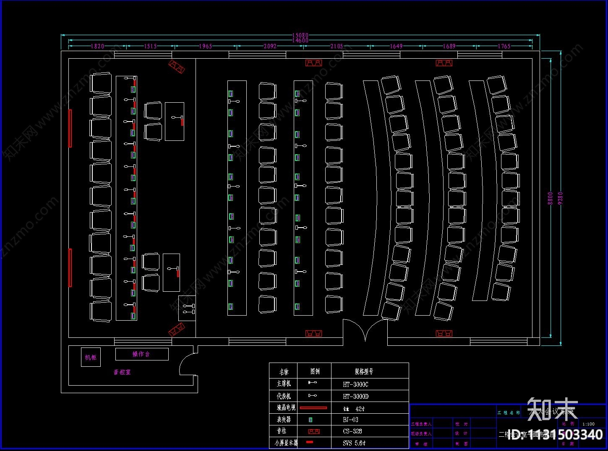The height and width of the screenshot is (451, 608).
Task: Click the overall dimension 15080
Action: coord(300,36)
